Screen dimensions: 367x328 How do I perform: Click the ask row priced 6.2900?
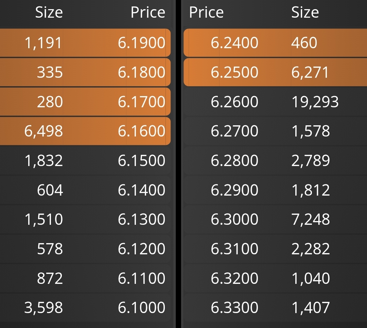point(275,190)
